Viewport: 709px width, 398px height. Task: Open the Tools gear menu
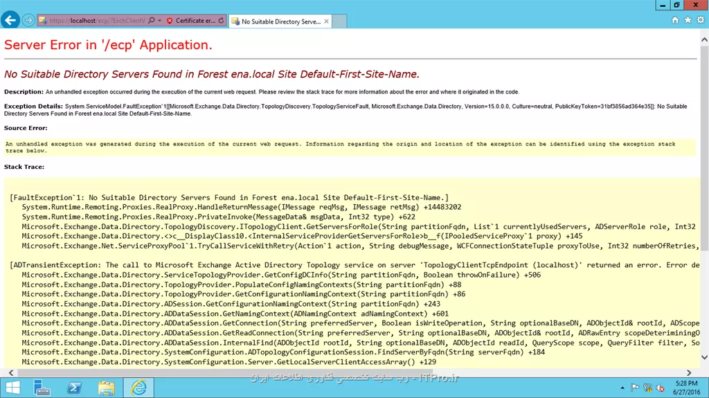tap(701, 20)
